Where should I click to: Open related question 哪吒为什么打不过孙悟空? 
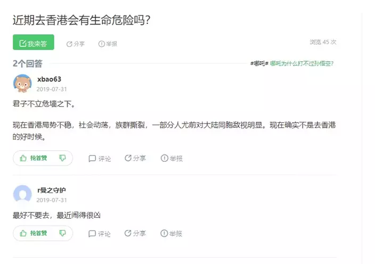301,63
